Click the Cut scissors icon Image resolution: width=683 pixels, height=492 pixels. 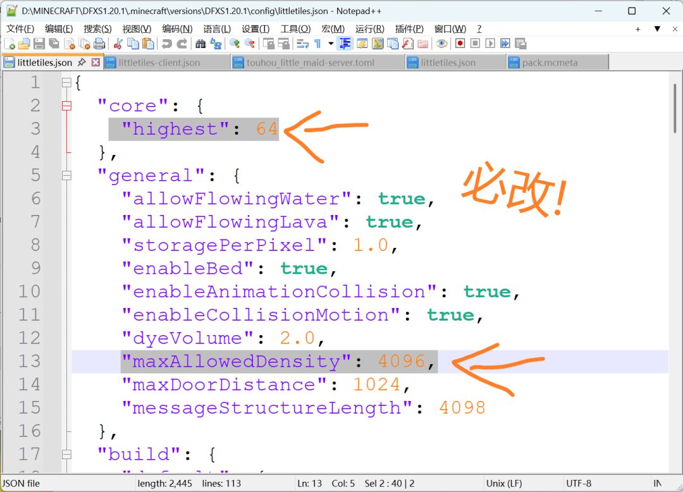118,44
